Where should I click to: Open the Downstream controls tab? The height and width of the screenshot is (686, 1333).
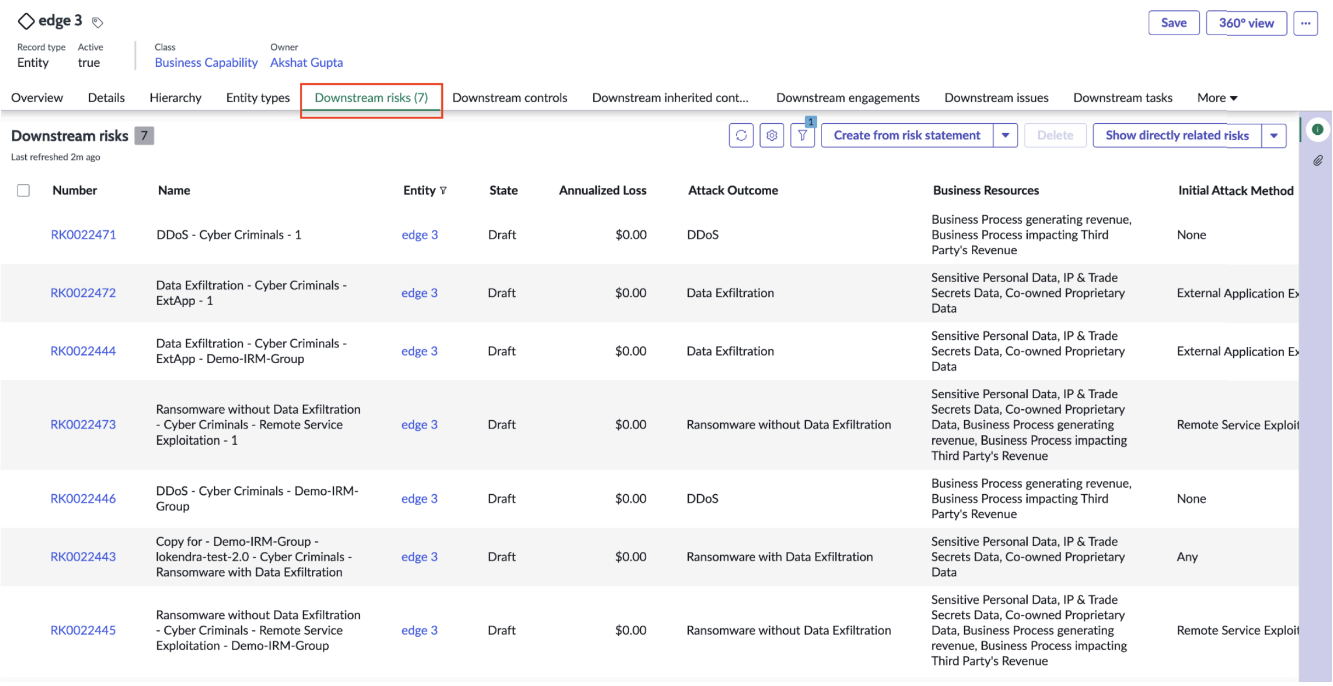[510, 98]
